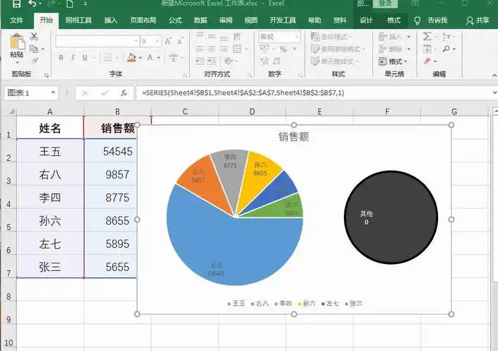The width and height of the screenshot is (498, 351).
Task: Toggle align left
Action: 200,49
